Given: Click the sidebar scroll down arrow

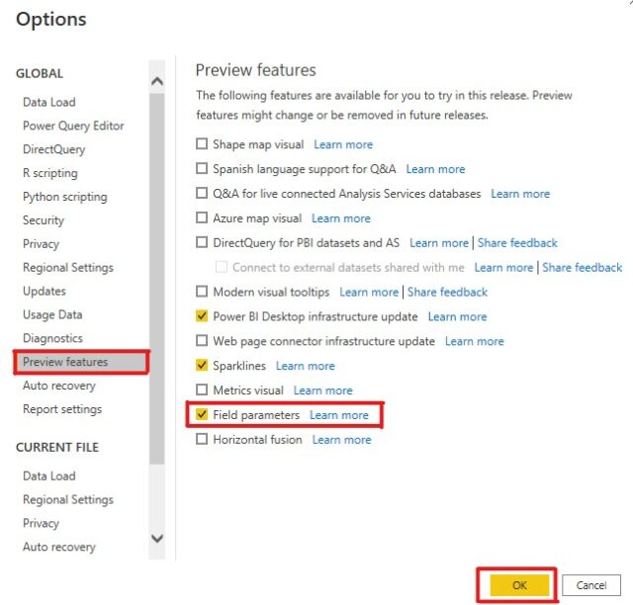Looking at the screenshot, I should click(x=157, y=538).
